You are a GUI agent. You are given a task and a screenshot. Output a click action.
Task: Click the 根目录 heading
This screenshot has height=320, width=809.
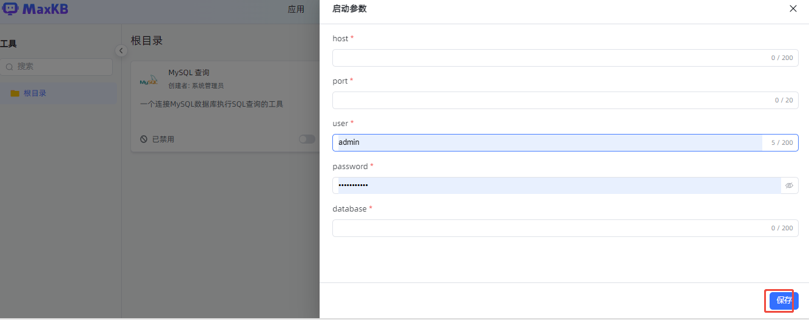tap(147, 41)
